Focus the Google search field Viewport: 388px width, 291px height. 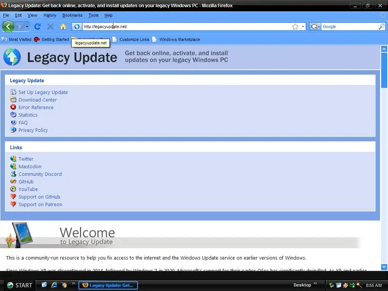[349, 27]
